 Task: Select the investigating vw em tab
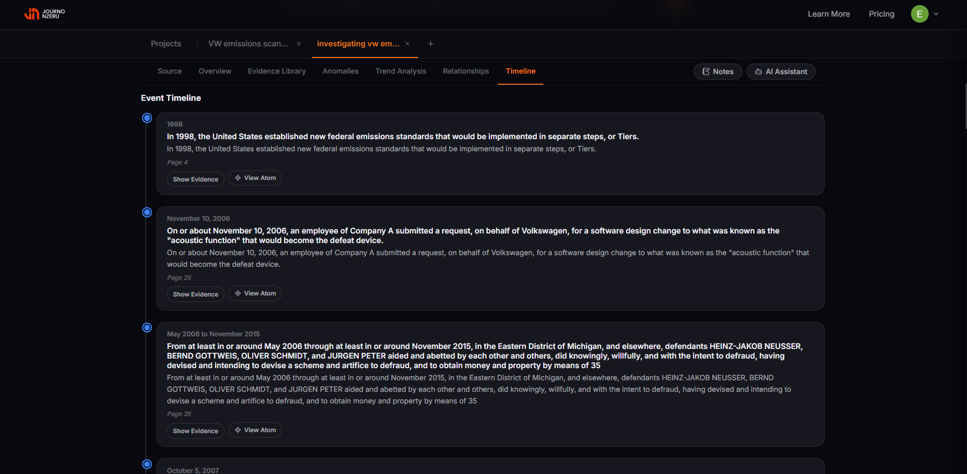pos(358,44)
